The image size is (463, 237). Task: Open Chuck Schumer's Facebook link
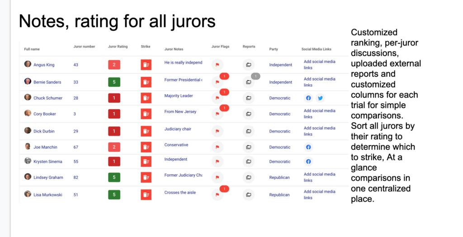click(x=308, y=98)
